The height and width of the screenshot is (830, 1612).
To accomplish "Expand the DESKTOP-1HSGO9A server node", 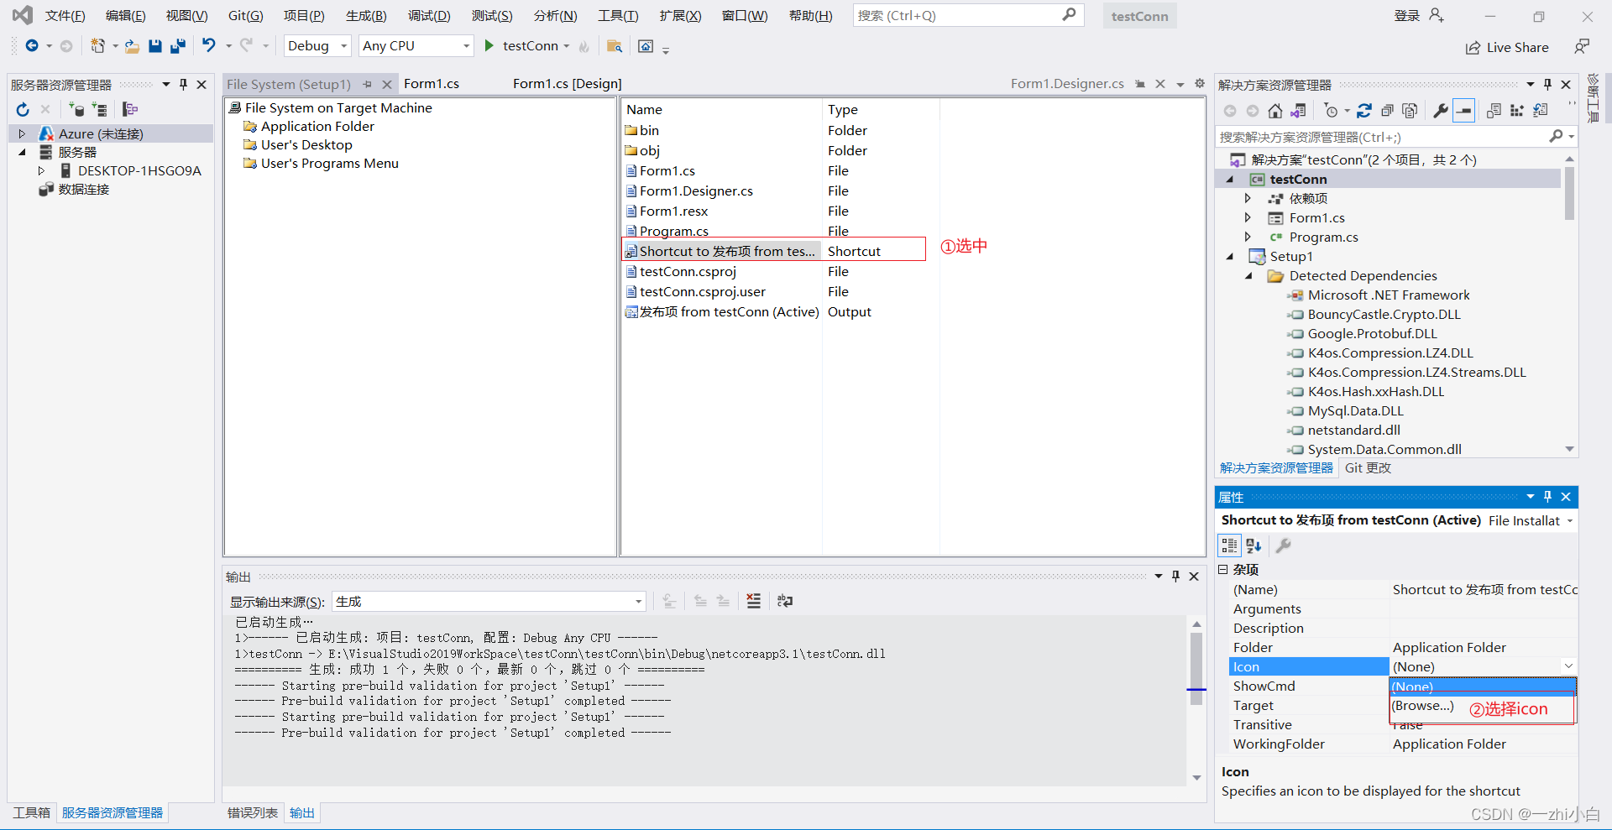I will tap(41, 171).
